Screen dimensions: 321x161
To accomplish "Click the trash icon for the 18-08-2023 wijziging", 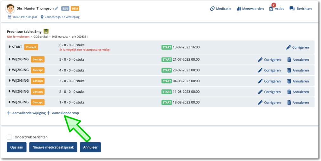I will (x=289, y=103).
